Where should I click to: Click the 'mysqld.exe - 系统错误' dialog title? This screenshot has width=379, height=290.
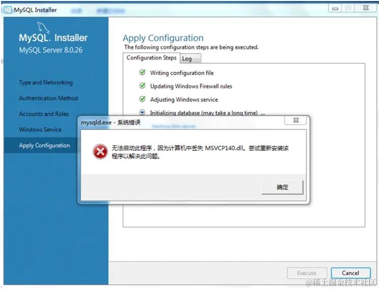[110, 122]
